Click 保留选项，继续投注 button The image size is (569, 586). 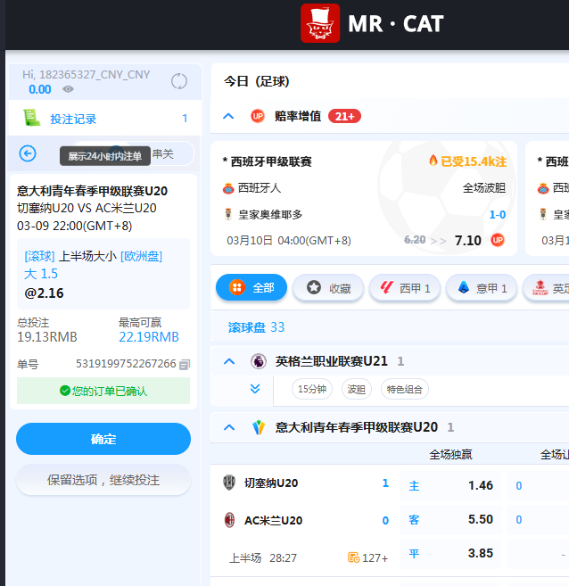pos(103,480)
